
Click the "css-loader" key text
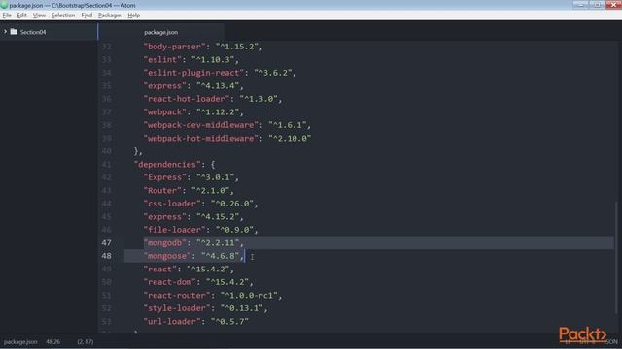(172, 204)
